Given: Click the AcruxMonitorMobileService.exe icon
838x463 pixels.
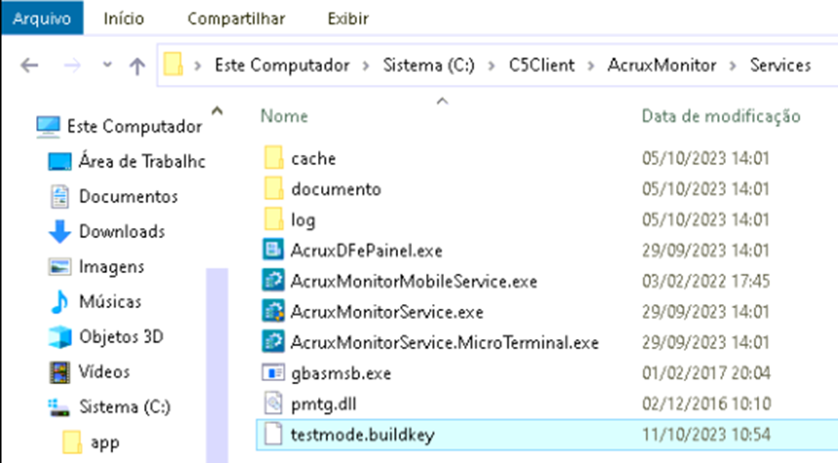Looking at the screenshot, I should click(272, 282).
